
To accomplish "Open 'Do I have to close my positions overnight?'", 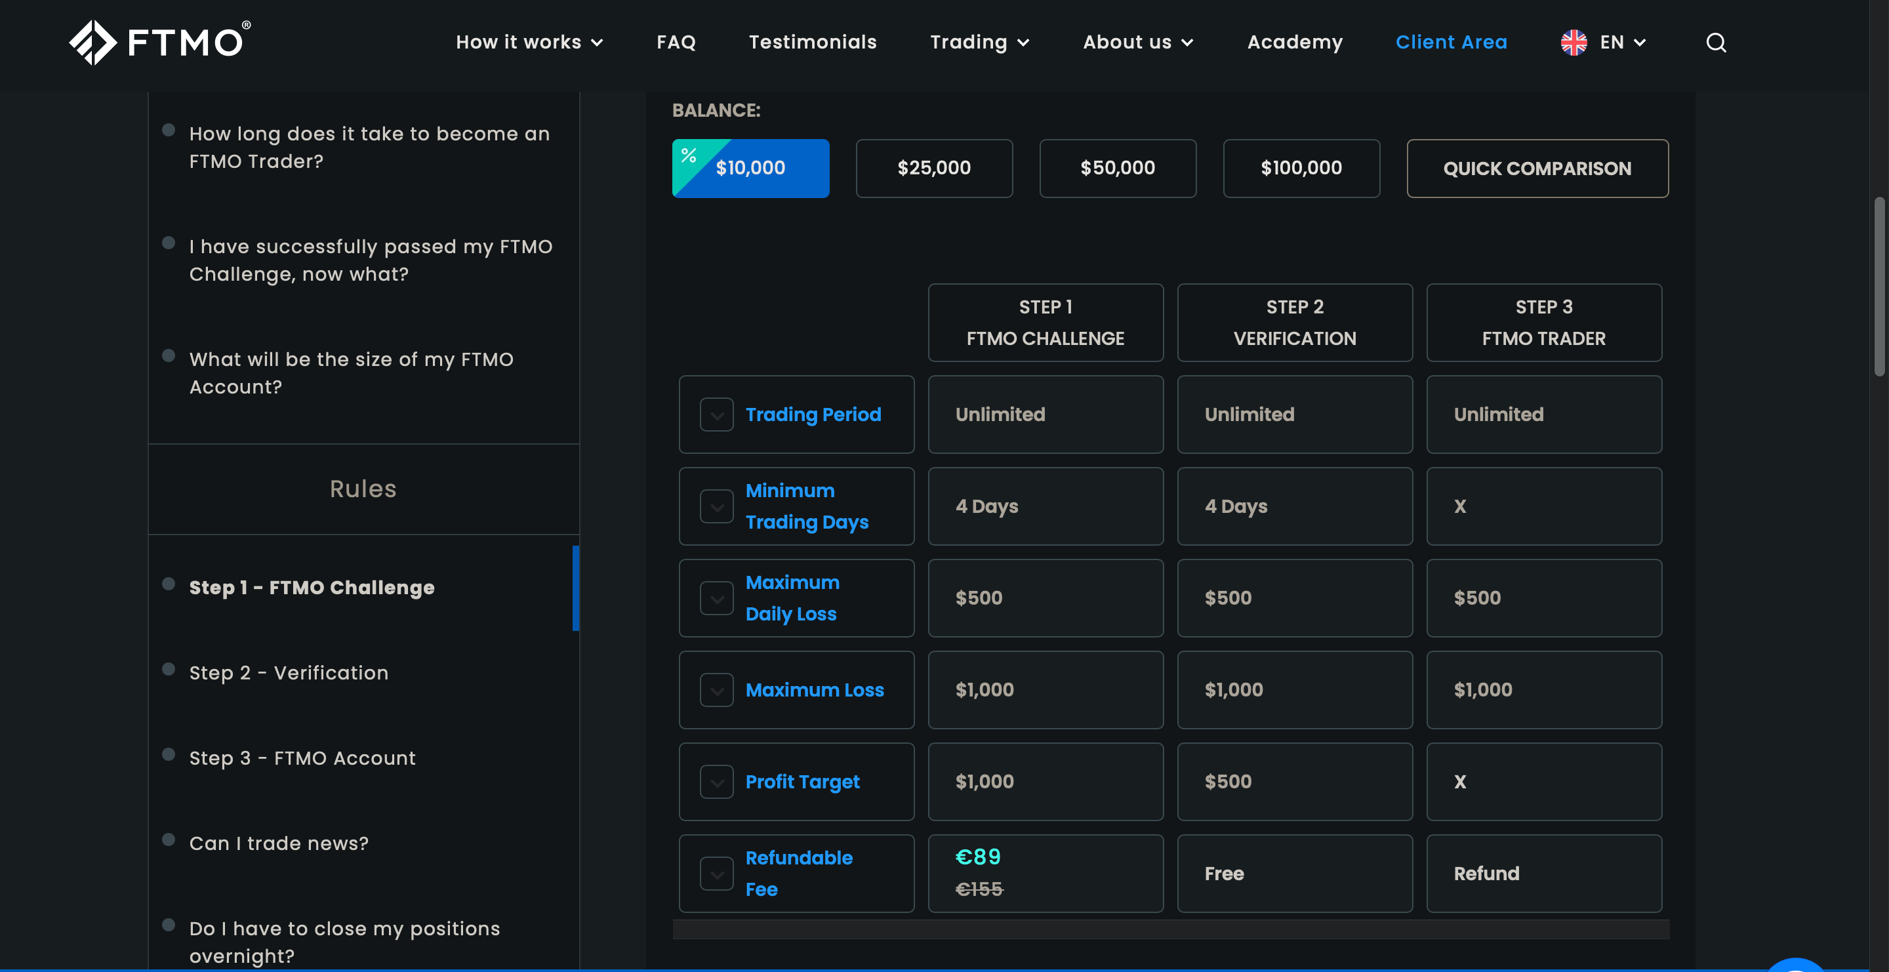I will (x=344, y=942).
